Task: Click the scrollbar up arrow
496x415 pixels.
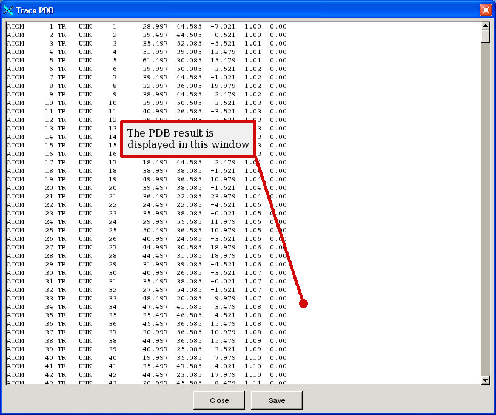Action: click(485, 26)
